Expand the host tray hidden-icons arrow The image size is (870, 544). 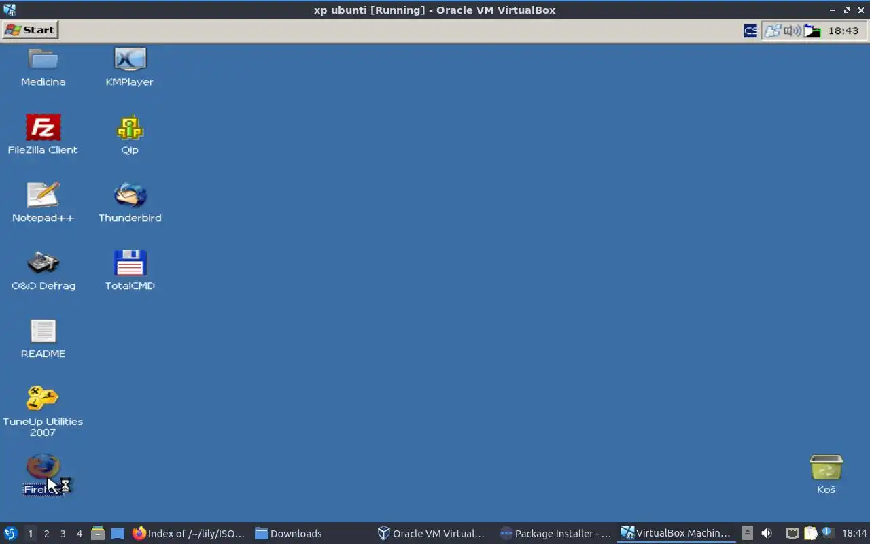[747, 533]
